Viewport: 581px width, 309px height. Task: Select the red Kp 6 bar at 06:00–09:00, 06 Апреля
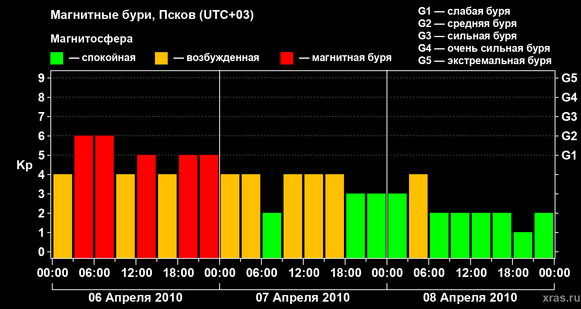point(105,197)
